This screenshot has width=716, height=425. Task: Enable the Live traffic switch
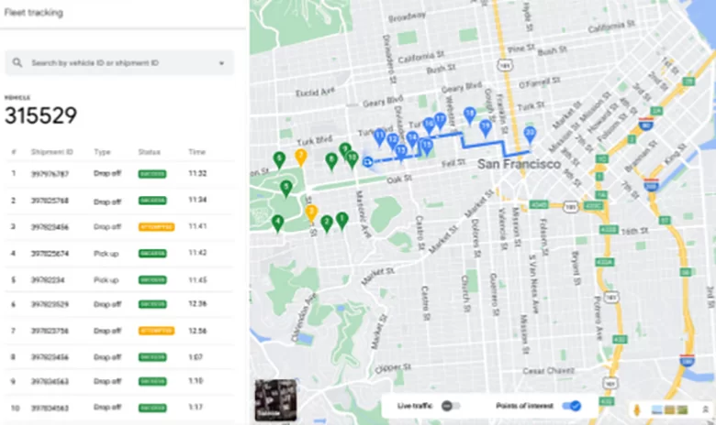450,406
